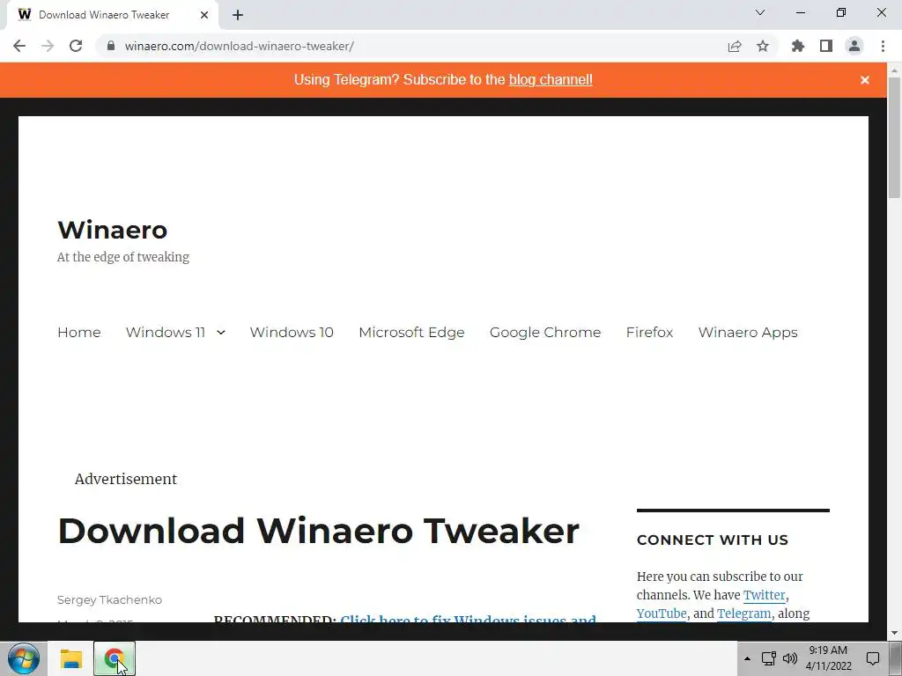
Task: Click the CONNECT WITH US heading
Action: tap(712, 540)
